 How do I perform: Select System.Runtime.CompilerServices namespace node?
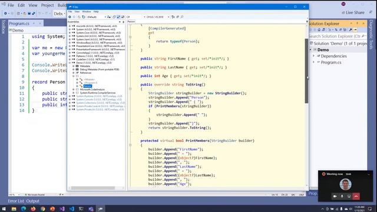[x=98, y=93]
